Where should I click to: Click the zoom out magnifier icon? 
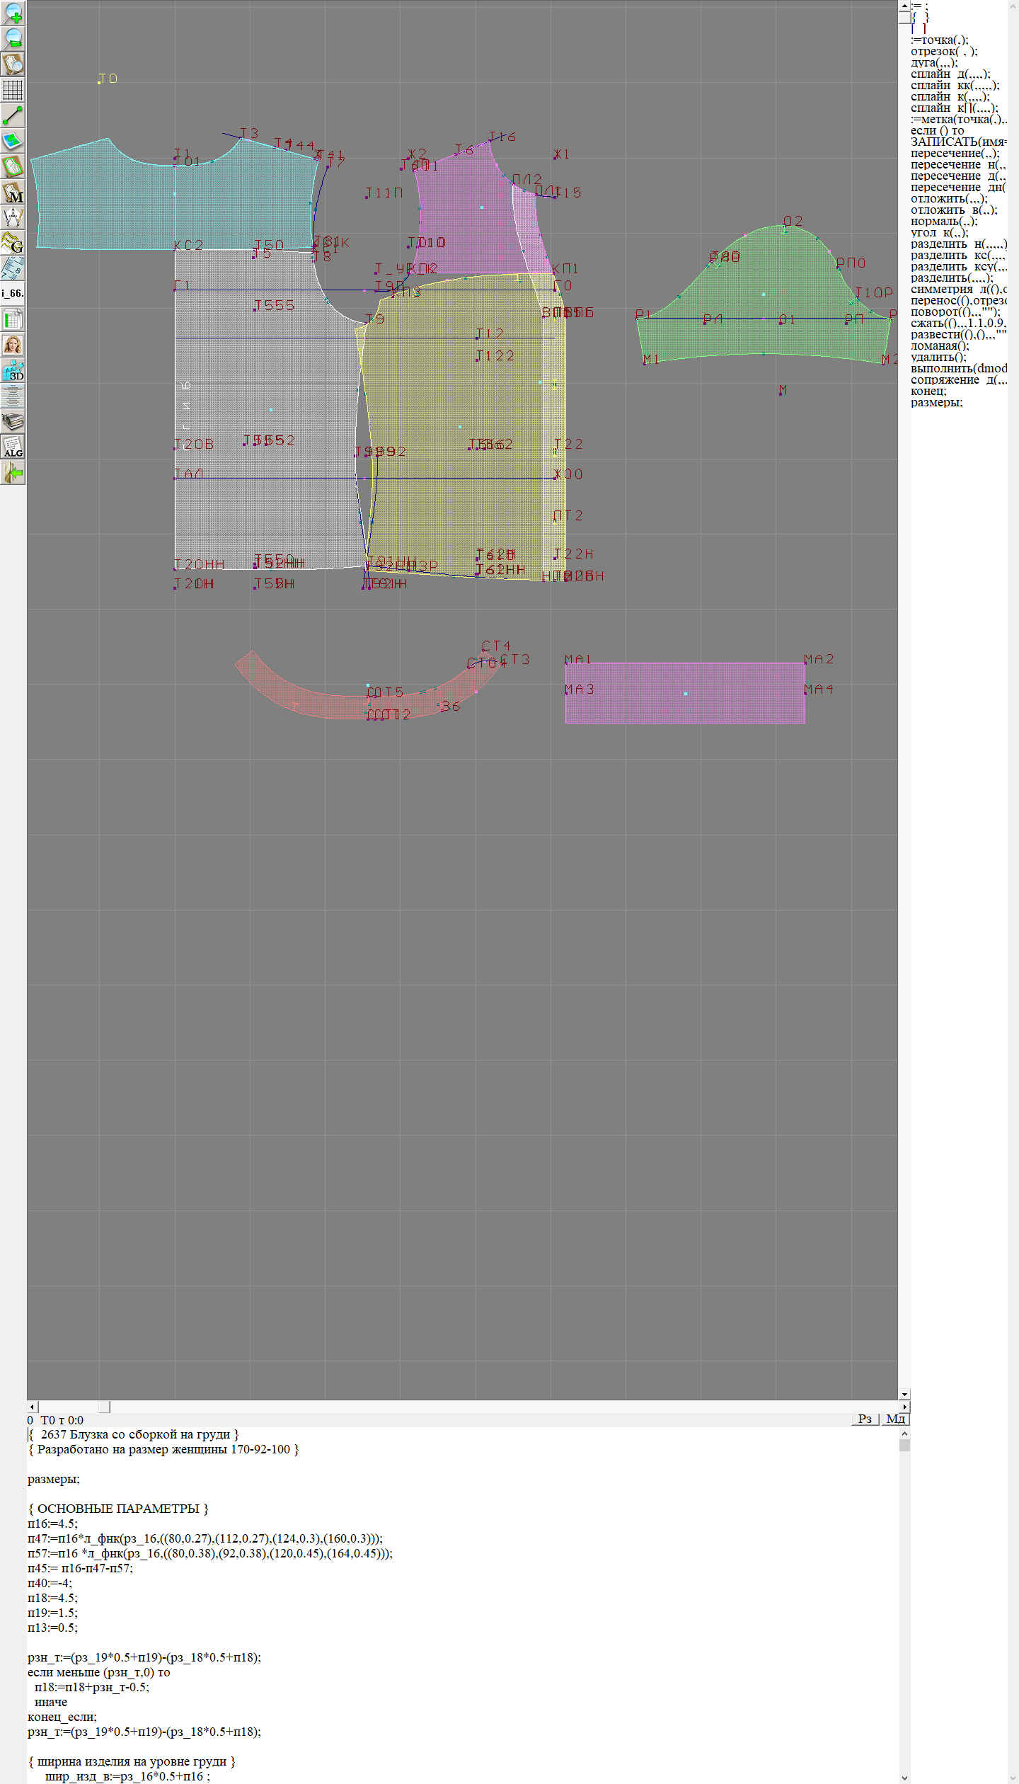[x=13, y=38]
